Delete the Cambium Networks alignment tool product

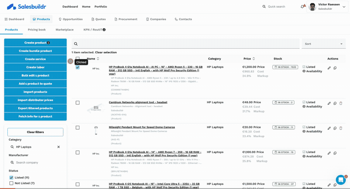(x=341, y=103)
